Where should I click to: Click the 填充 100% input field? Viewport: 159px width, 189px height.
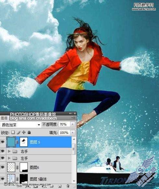[x=64, y=133]
